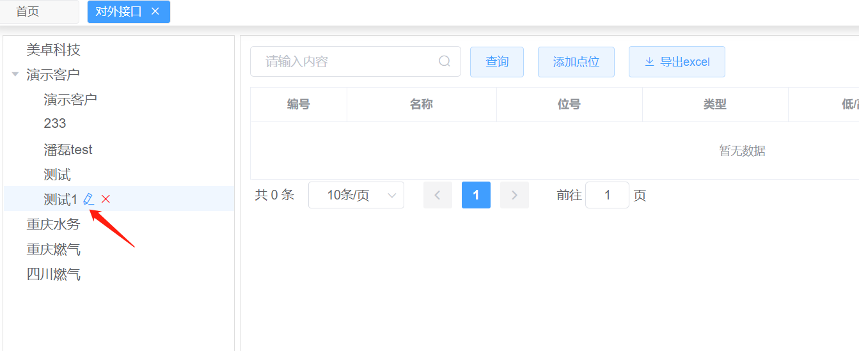Image resolution: width=859 pixels, height=351 pixels.
Task: Go to the next page arrow
Action: [x=514, y=195]
